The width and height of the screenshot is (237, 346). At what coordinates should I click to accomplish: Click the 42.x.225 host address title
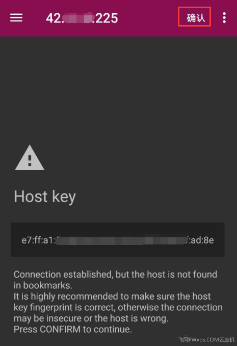82,18
